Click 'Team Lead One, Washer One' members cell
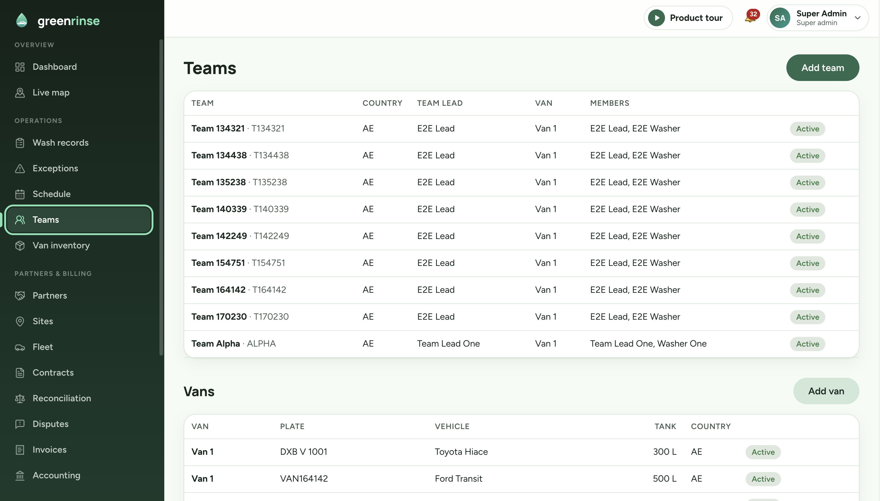This screenshot has width=880, height=501. point(648,343)
